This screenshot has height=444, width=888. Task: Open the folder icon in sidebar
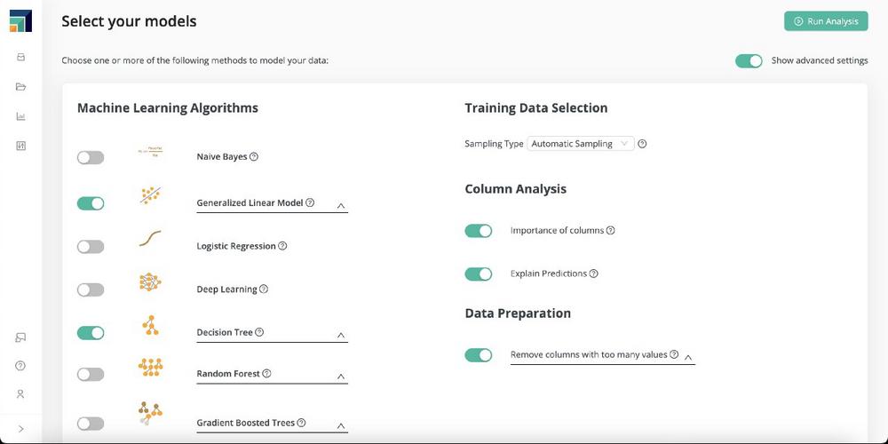click(x=21, y=87)
